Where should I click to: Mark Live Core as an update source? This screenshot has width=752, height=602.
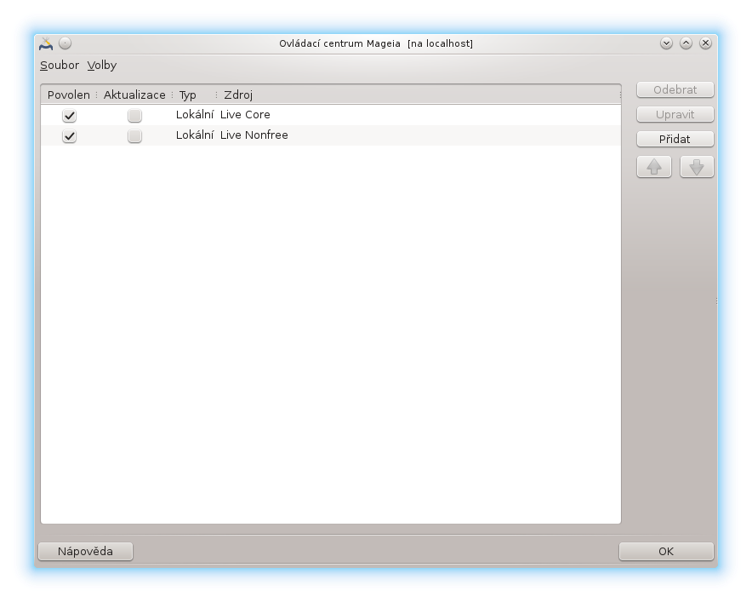(134, 115)
